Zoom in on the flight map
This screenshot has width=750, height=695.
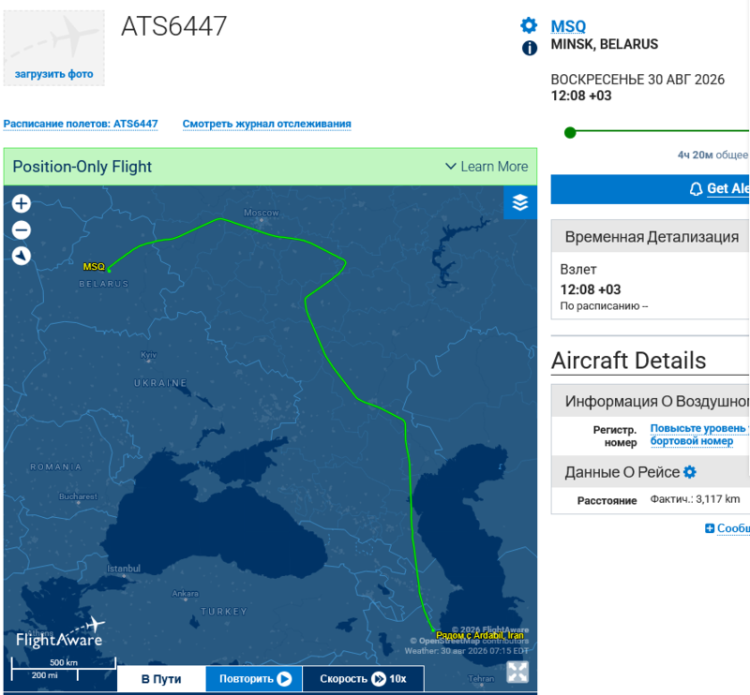pyautogui.click(x=21, y=203)
